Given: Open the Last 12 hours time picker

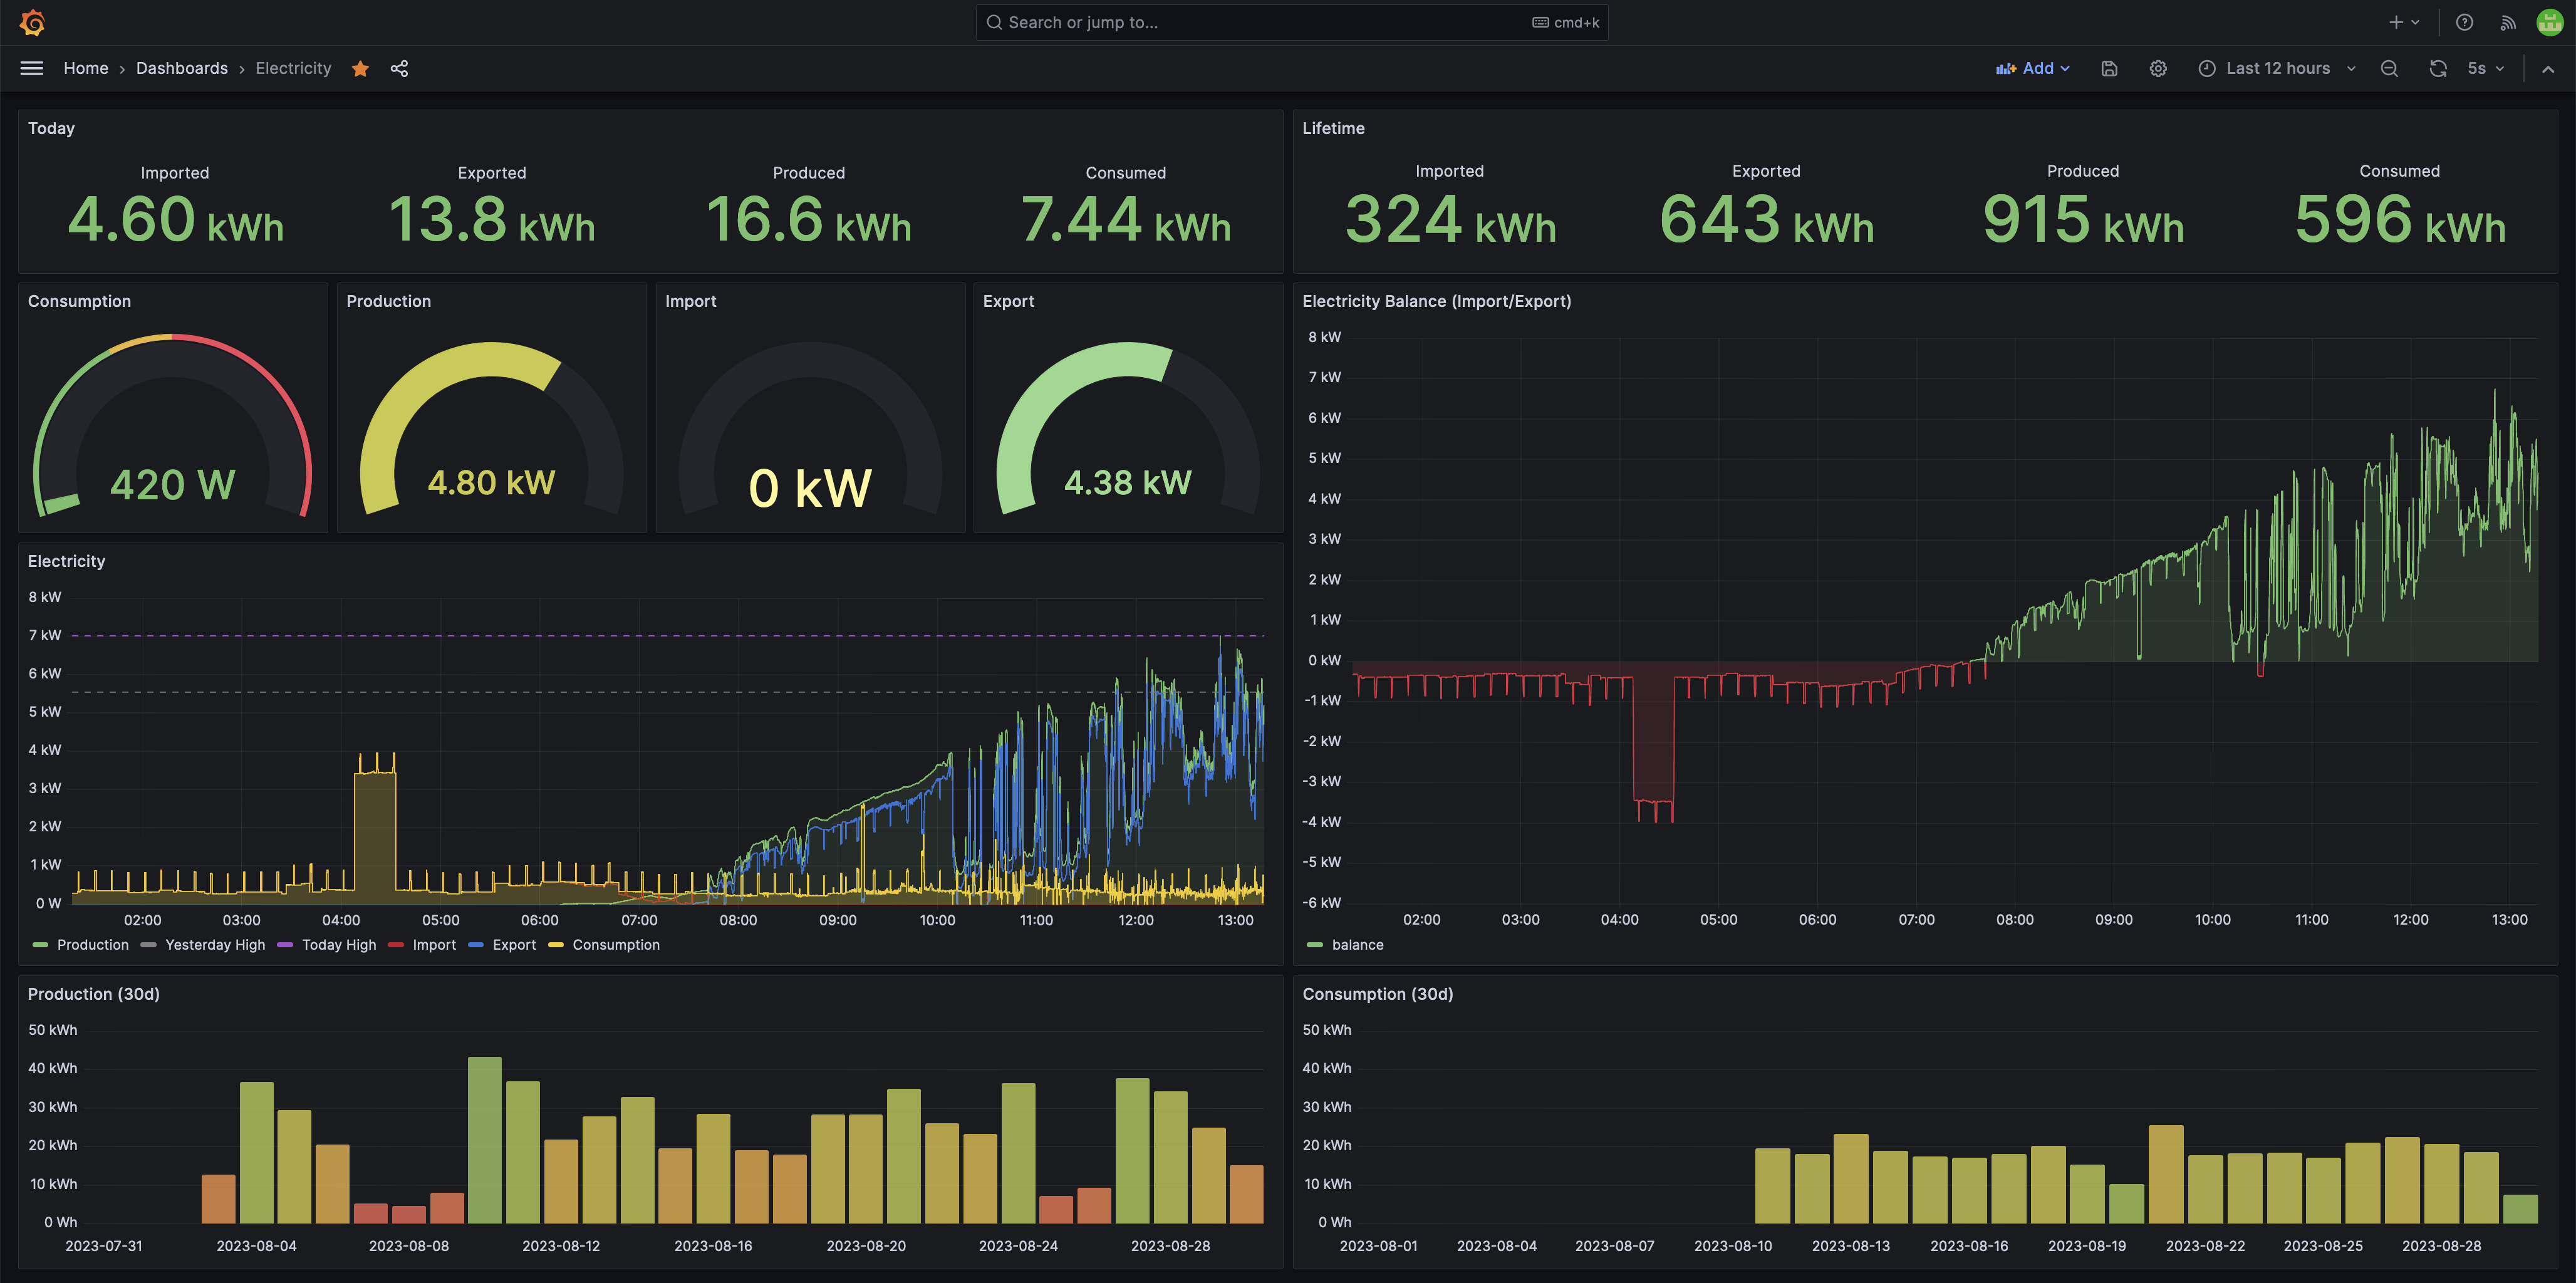Looking at the screenshot, I should pos(2277,68).
